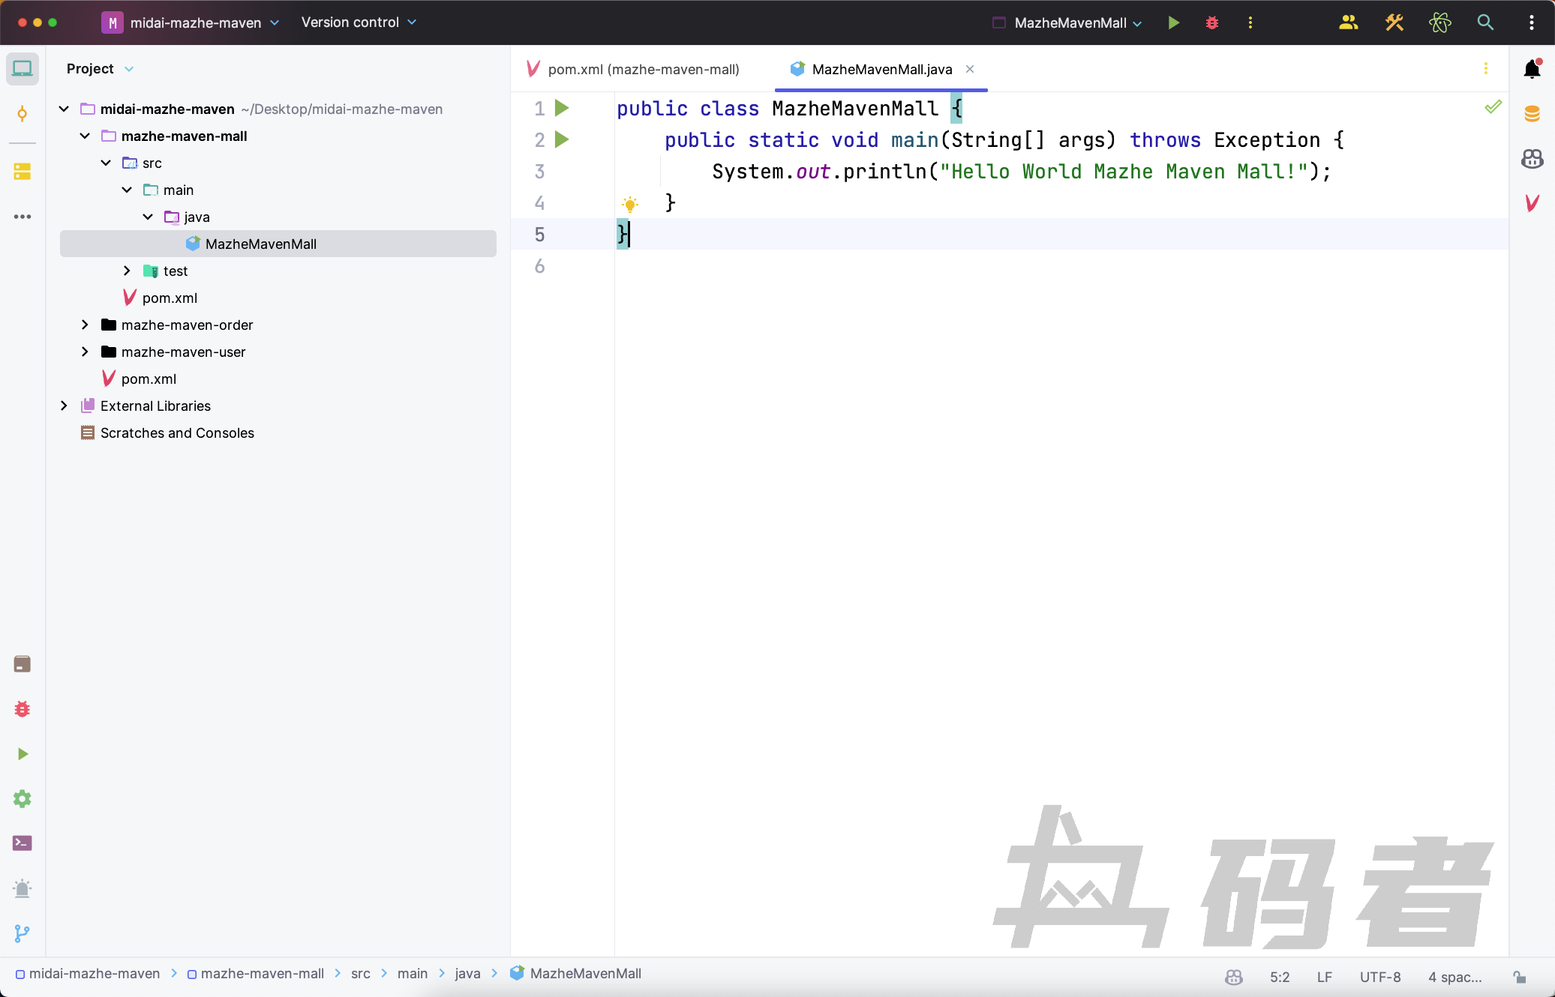Click the intention lightbulb on line 4
The image size is (1555, 997).
pyautogui.click(x=630, y=204)
